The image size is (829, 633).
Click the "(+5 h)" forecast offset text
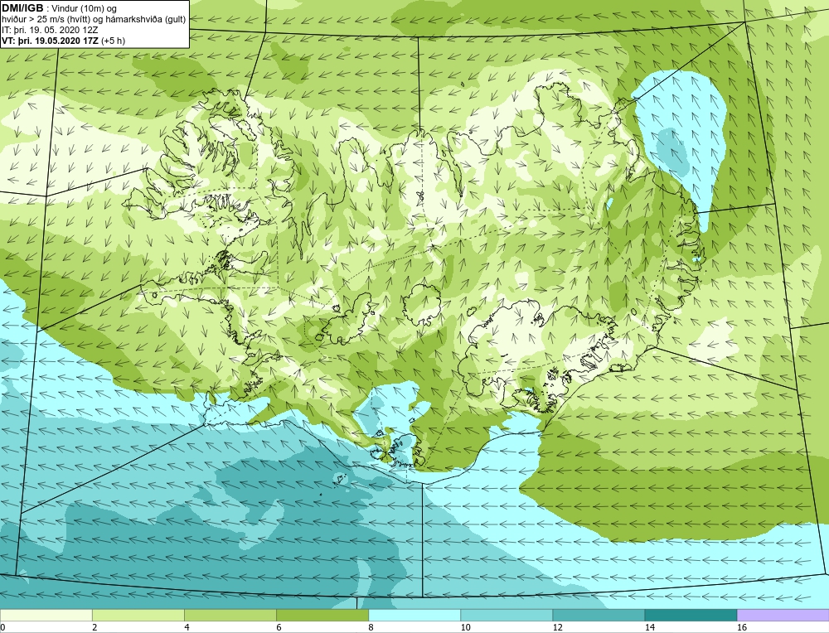click(x=113, y=41)
